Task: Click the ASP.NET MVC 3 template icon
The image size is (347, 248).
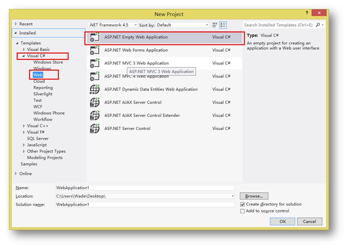Action: (x=94, y=63)
